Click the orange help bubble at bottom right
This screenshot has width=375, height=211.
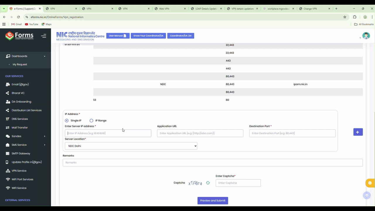pos(370,183)
